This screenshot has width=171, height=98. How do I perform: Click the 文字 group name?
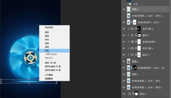pos(135,4)
